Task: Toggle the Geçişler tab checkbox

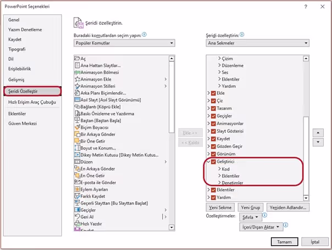Action: click(213, 116)
